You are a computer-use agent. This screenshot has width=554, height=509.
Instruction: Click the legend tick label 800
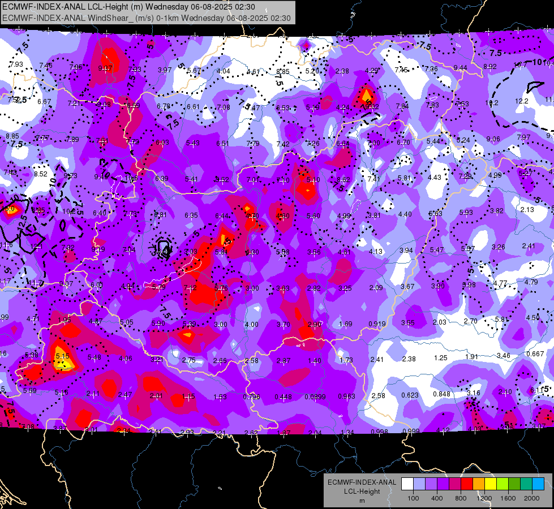(x=461, y=498)
